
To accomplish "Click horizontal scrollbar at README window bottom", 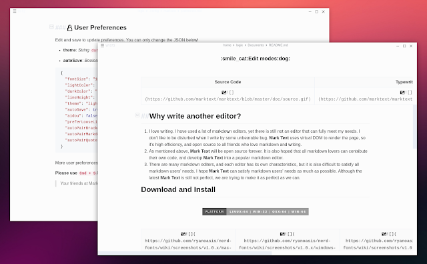I will point(185,253).
